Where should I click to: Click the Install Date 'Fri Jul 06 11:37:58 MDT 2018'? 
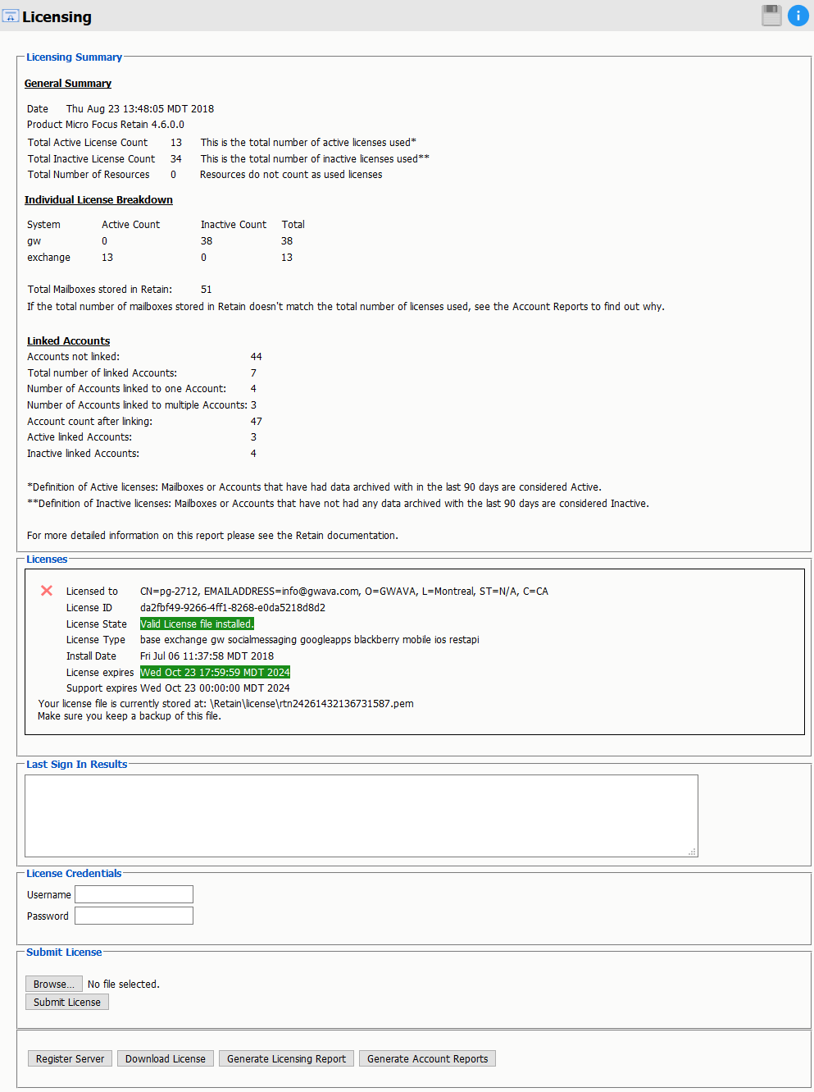click(207, 656)
